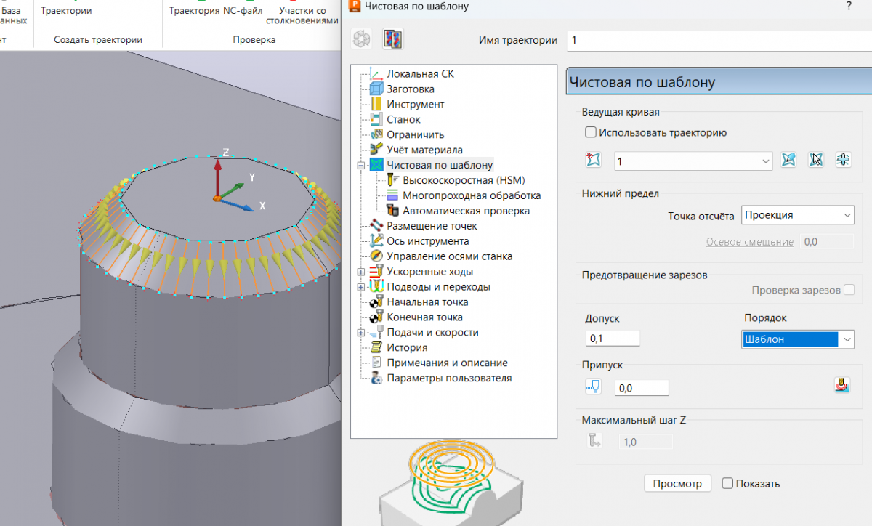Click the crosshair icon in Ведущая кривая row
This screenshot has height=526, width=872.
tap(843, 161)
